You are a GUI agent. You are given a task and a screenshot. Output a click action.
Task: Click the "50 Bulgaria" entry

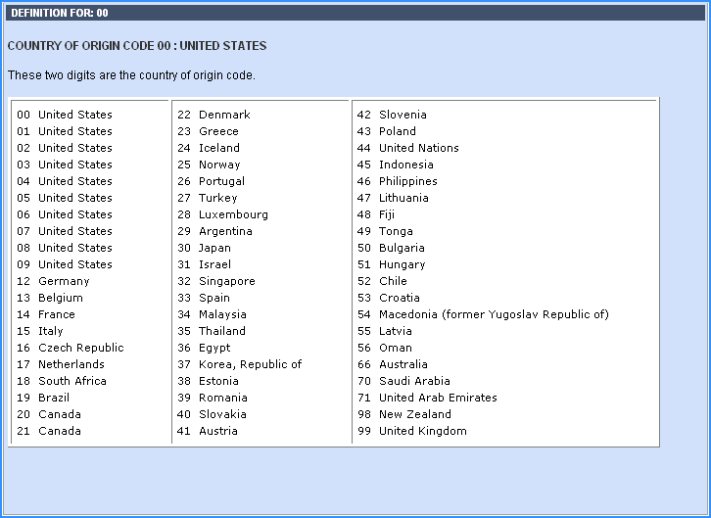(391, 248)
